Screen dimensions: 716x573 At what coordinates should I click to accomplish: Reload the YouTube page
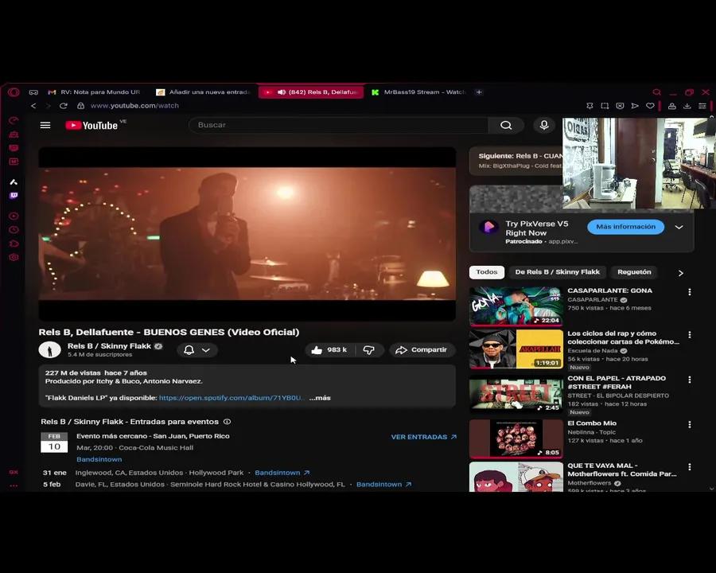click(x=64, y=106)
